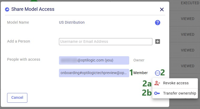Click the US Distribution model name

[72, 22]
